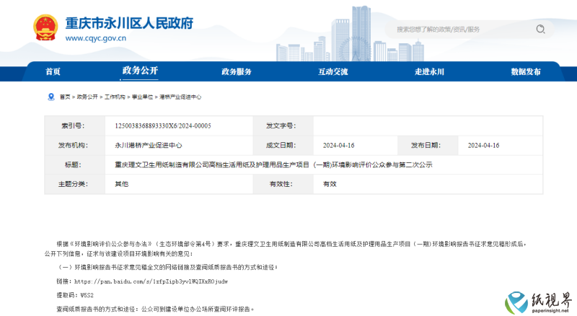Open the 政务服务 navigation tab
Viewport: 577px width, 316px height.
[237, 71]
